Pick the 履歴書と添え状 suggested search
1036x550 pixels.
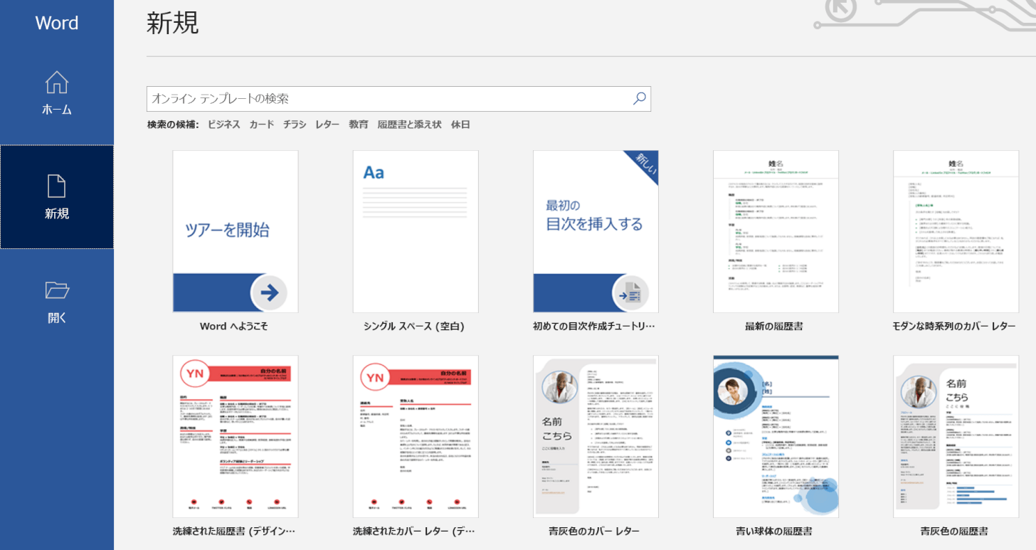[x=409, y=125]
